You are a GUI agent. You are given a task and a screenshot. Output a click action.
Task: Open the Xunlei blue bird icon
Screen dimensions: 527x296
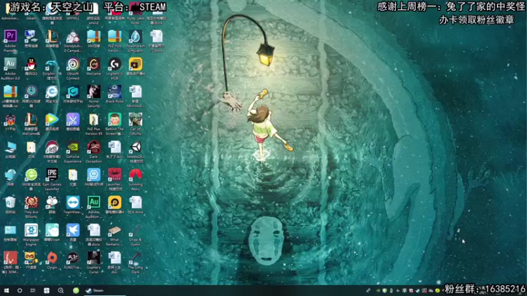coord(73,231)
